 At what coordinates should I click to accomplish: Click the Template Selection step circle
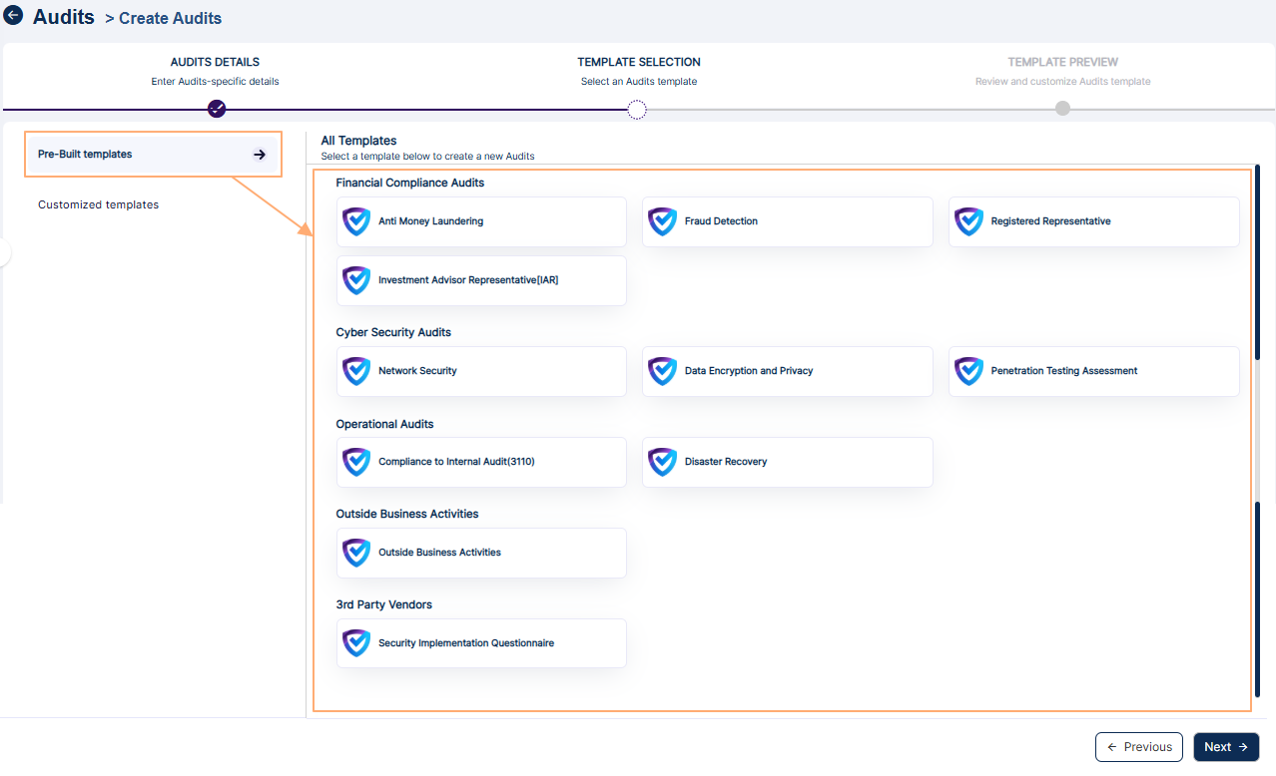point(637,109)
